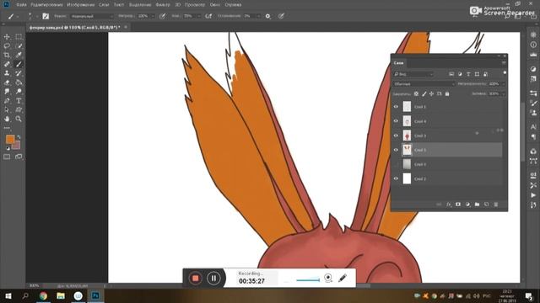The image size is (540, 303).
Task: Create a new layer
Action: pos(486,205)
